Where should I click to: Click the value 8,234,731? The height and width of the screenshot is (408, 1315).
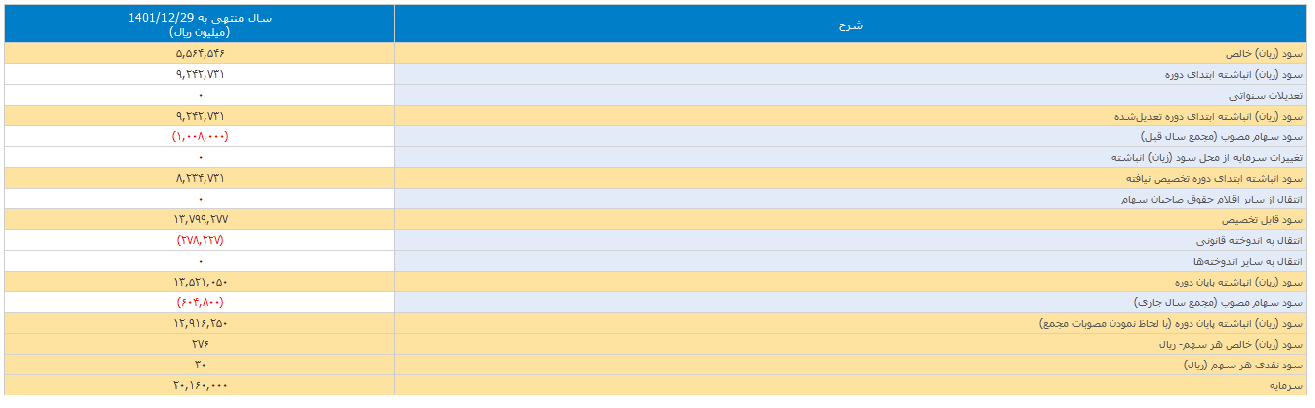click(x=200, y=178)
